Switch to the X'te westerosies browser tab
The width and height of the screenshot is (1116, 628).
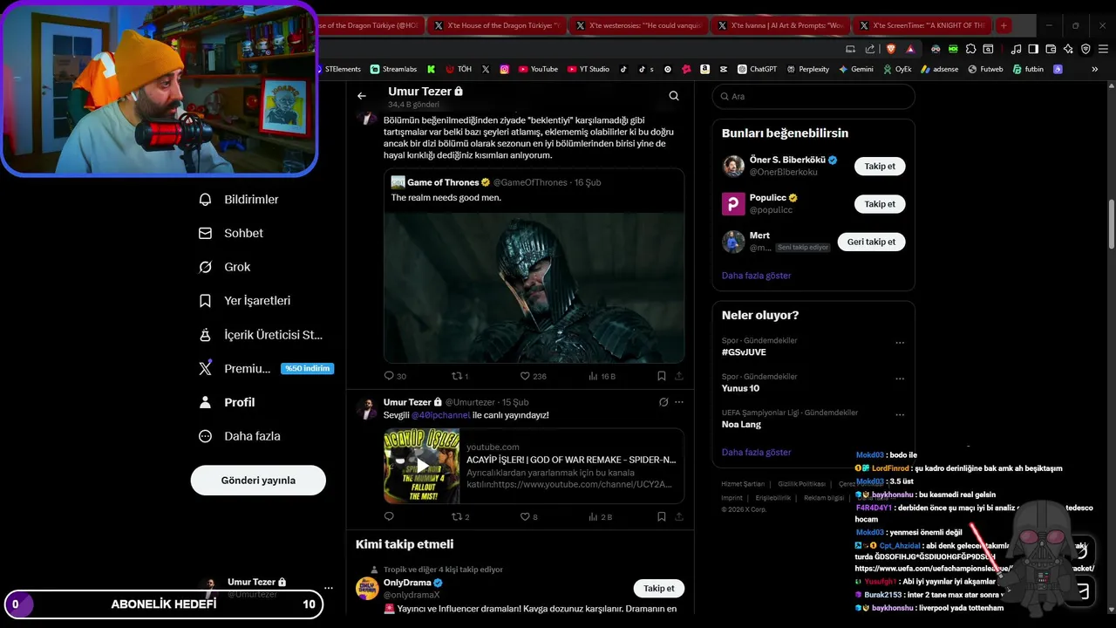click(x=638, y=26)
